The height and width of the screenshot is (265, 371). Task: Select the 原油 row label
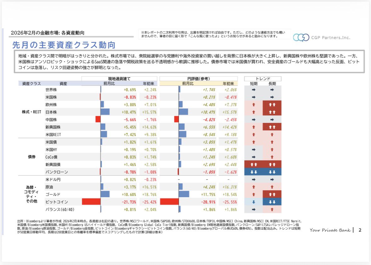coord(49,187)
